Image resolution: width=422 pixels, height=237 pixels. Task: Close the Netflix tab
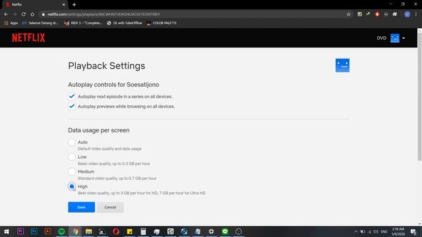[x=64, y=5]
